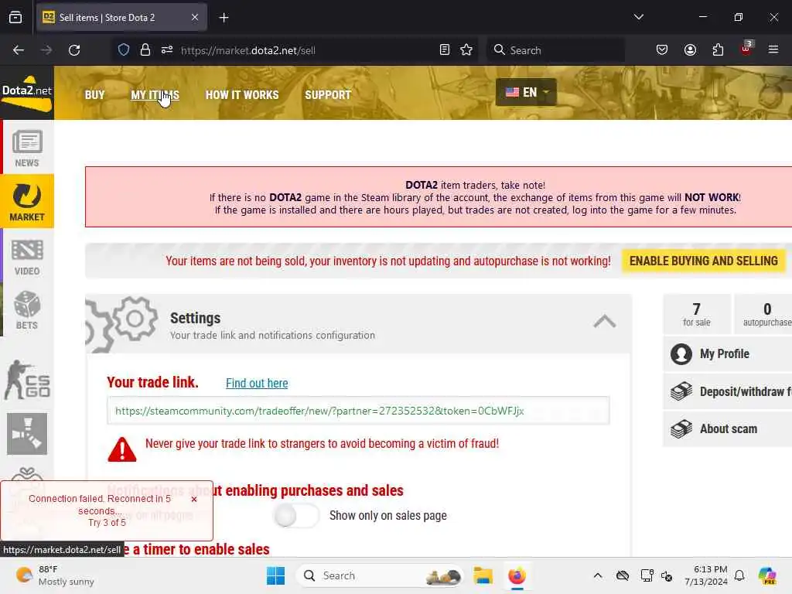The image size is (792, 594).
Task: Click the red notification extension icon
Action: point(746,49)
